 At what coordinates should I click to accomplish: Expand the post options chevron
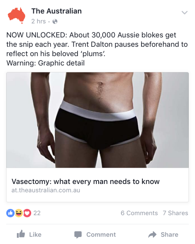click(x=184, y=12)
